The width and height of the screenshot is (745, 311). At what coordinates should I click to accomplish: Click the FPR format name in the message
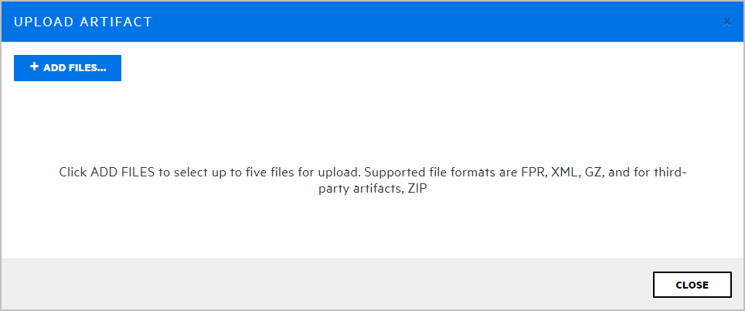[x=534, y=172]
